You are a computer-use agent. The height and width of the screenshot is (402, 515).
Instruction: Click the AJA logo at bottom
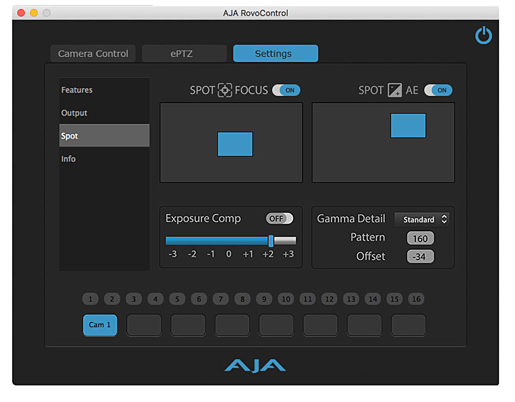pyautogui.click(x=255, y=365)
